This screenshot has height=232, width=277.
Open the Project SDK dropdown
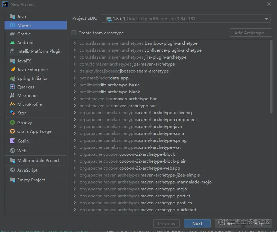(x=186, y=19)
